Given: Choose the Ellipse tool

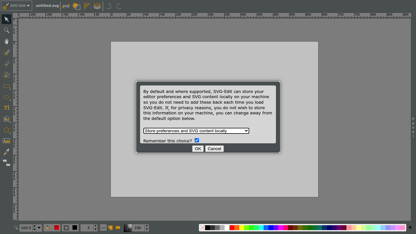Looking at the screenshot, I should 6,97.
